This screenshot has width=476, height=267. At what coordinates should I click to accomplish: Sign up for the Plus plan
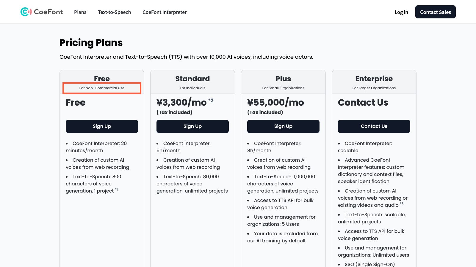pyautogui.click(x=283, y=126)
